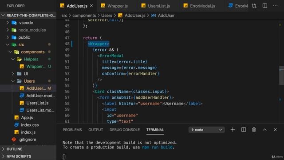Click the Helpers open-folder icon
Image resolution: width=284 pixels, height=160 pixels.
click(x=19, y=59)
